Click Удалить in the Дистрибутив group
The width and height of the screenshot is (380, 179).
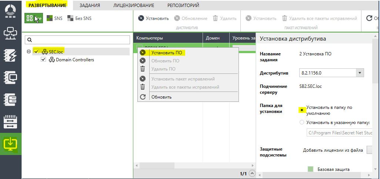pyautogui.click(x=224, y=18)
